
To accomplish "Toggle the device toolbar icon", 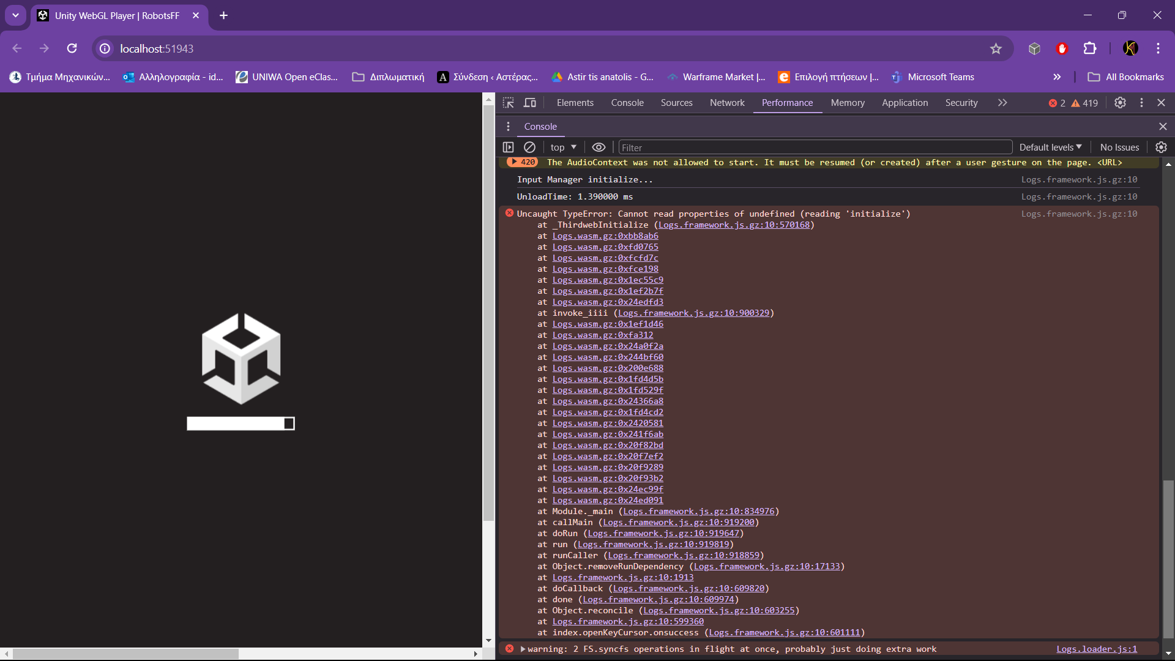I will (x=530, y=103).
